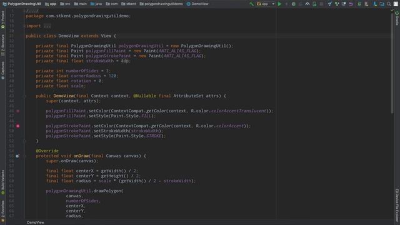The image size is (400, 225).
Task: Click fold marker at constructor closing brace
Action: pyautogui.click(x=25, y=141)
